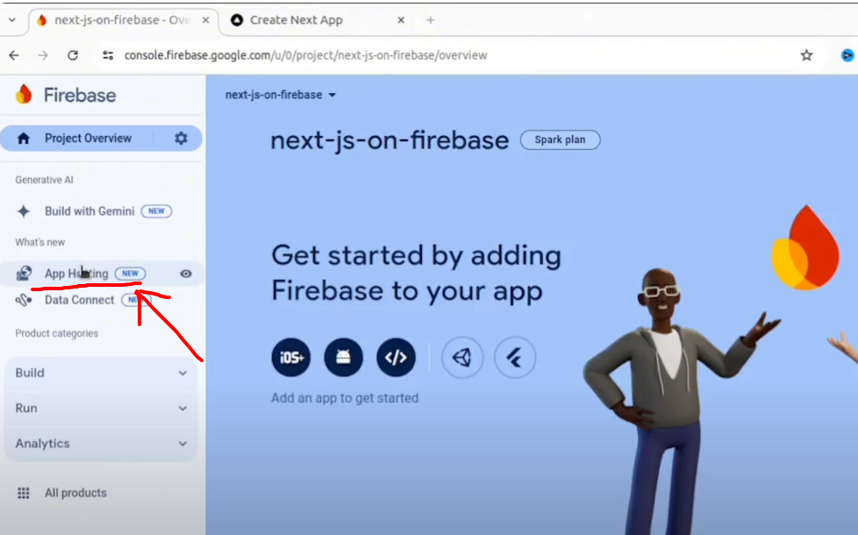Image resolution: width=858 pixels, height=535 pixels.
Task: Click the NEW badge next to App Hosting
Action: pyautogui.click(x=130, y=274)
